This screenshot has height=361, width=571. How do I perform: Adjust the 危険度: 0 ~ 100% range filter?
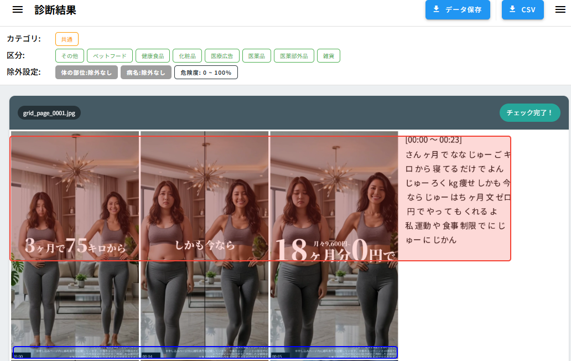[206, 73]
